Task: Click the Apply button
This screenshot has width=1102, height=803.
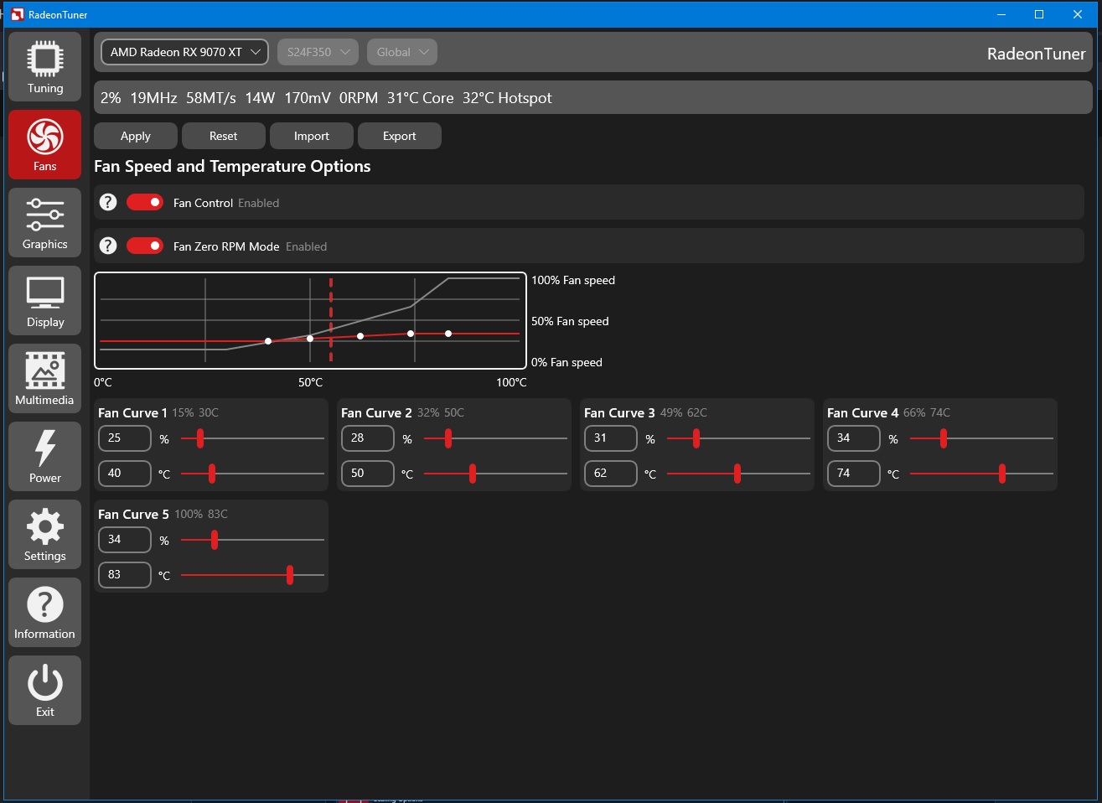Action: [136, 136]
